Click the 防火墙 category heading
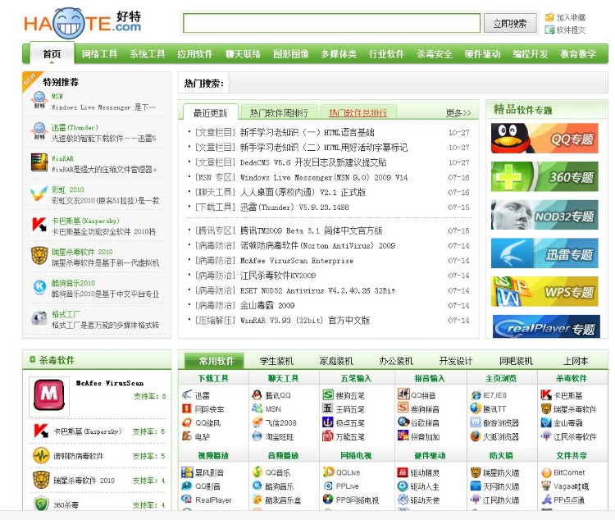This screenshot has height=520, width=615. pyautogui.click(x=501, y=456)
